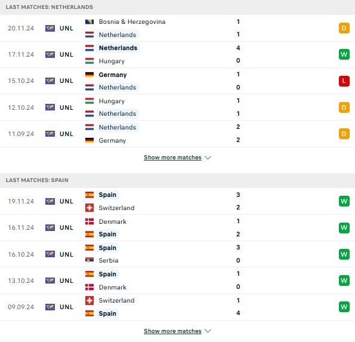Click the Switzerland flag in 19.11.24 match
This screenshot has height=342, width=355.
point(89,208)
